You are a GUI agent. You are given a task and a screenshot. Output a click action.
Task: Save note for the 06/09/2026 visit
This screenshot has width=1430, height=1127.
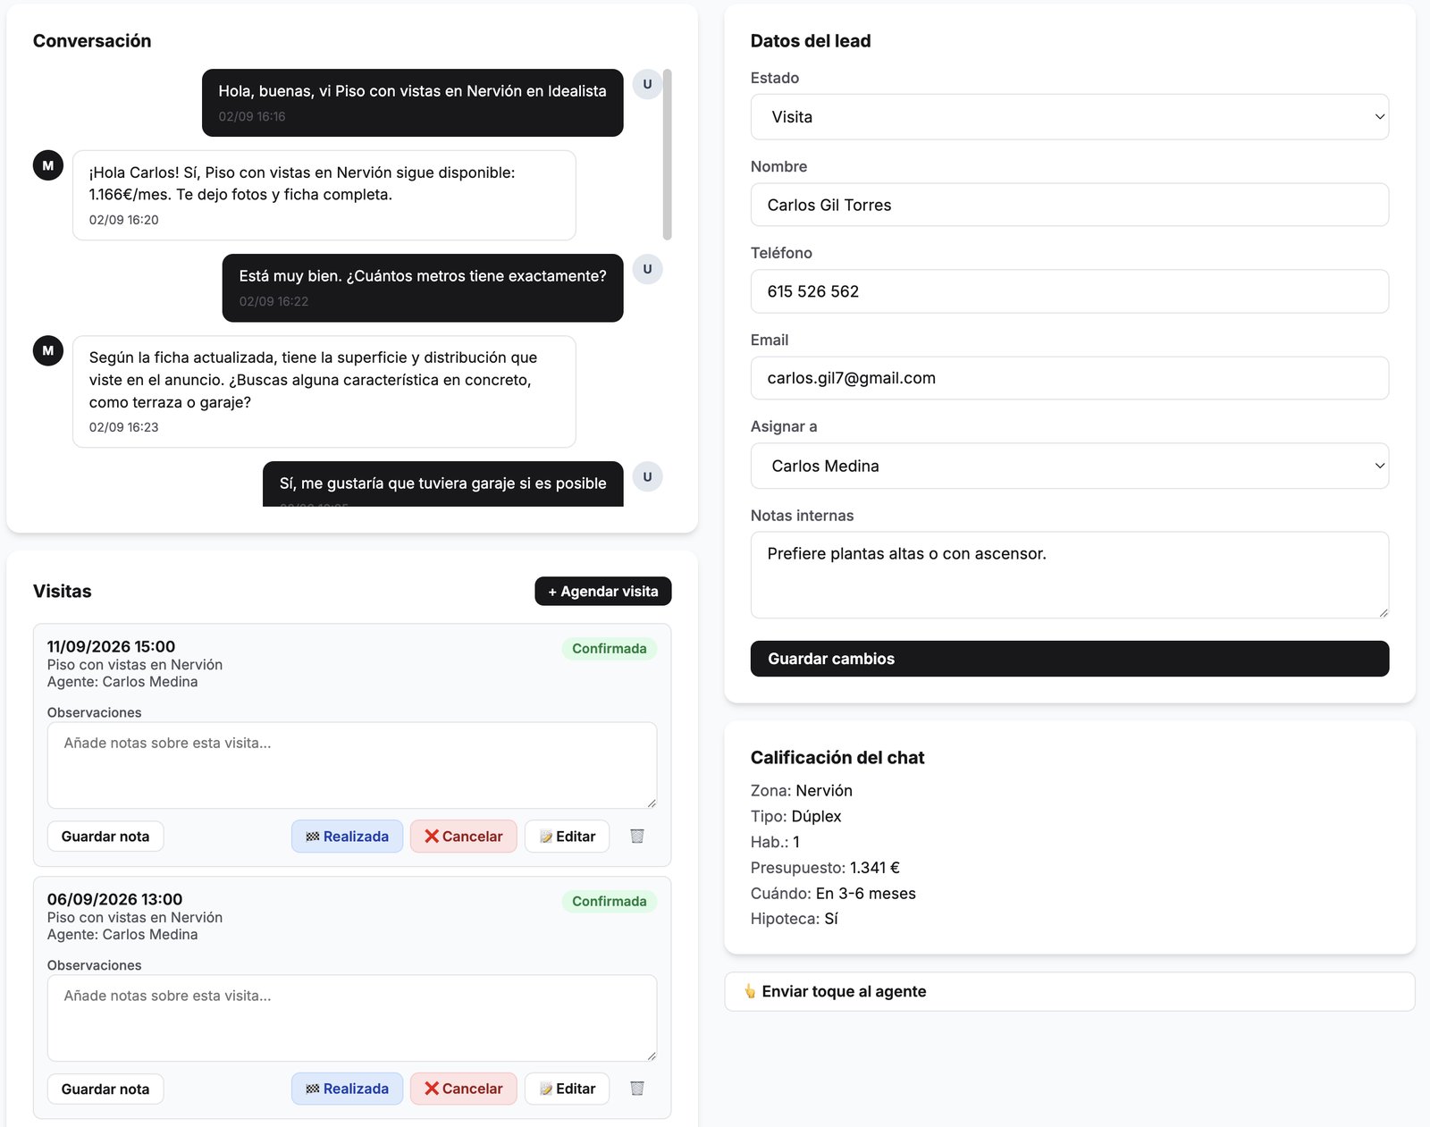pyautogui.click(x=105, y=1089)
